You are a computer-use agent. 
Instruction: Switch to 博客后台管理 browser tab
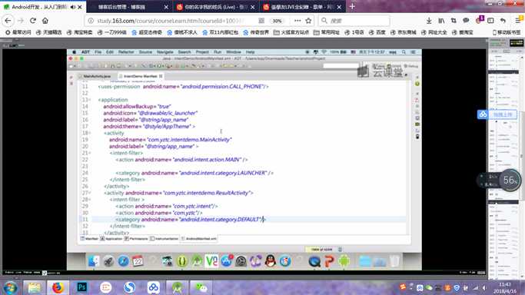[x=122, y=7]
